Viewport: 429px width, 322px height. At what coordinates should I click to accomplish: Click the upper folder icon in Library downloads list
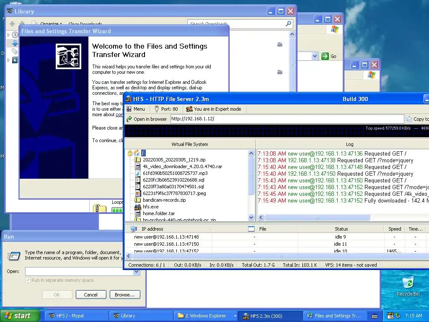279,44
